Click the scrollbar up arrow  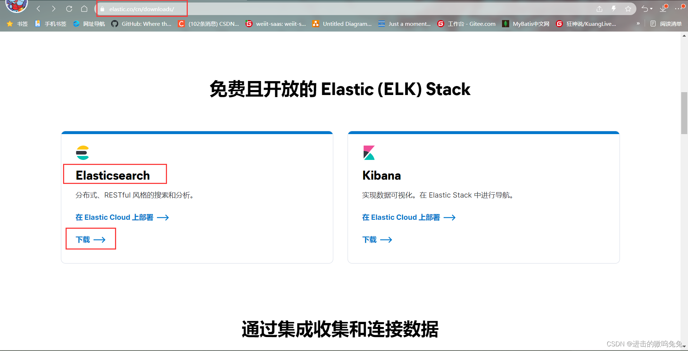point(684,35)
